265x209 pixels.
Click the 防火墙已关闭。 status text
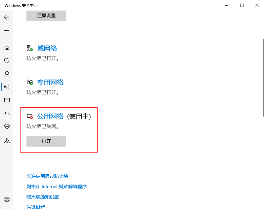[43, 126]
